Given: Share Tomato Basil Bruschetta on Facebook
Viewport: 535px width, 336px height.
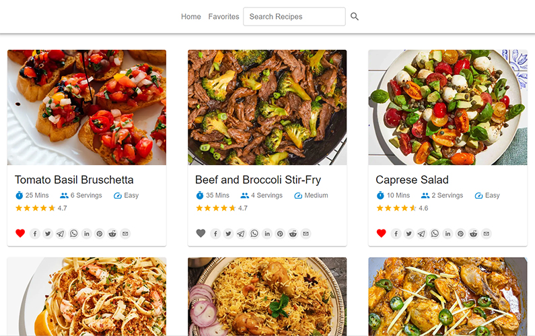Looking at the screenshot, I should click(x=35, y=234).
